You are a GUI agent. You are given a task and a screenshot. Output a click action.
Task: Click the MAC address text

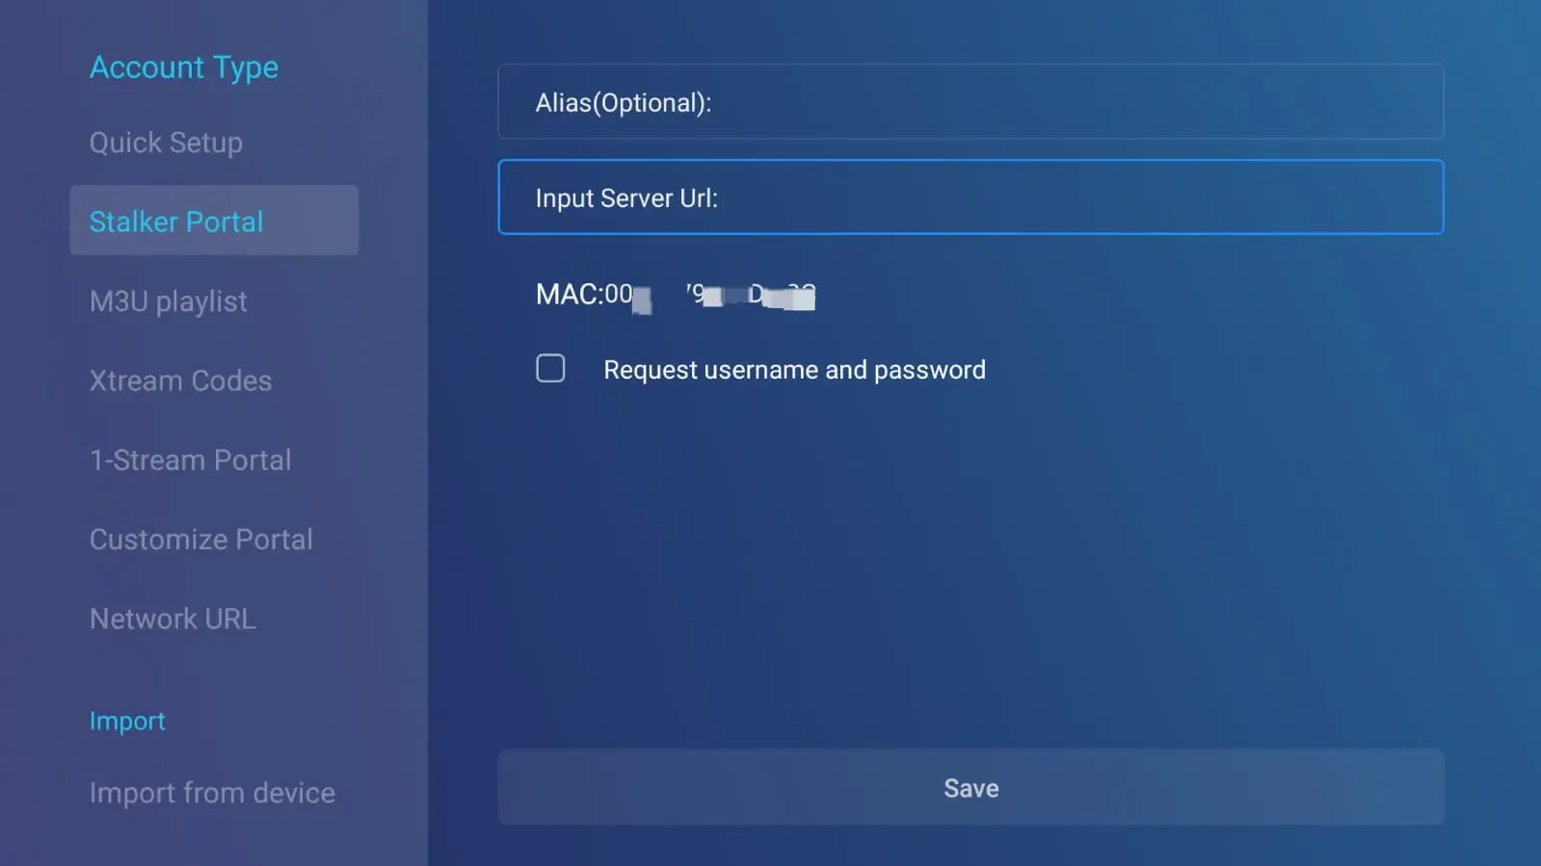pos(676,295)
